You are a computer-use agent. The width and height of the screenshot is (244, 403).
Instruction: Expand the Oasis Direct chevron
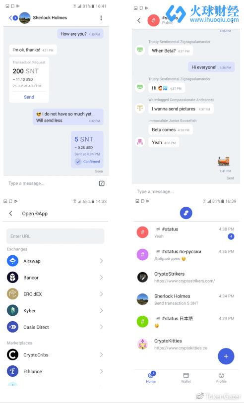(x=101, y=327)
